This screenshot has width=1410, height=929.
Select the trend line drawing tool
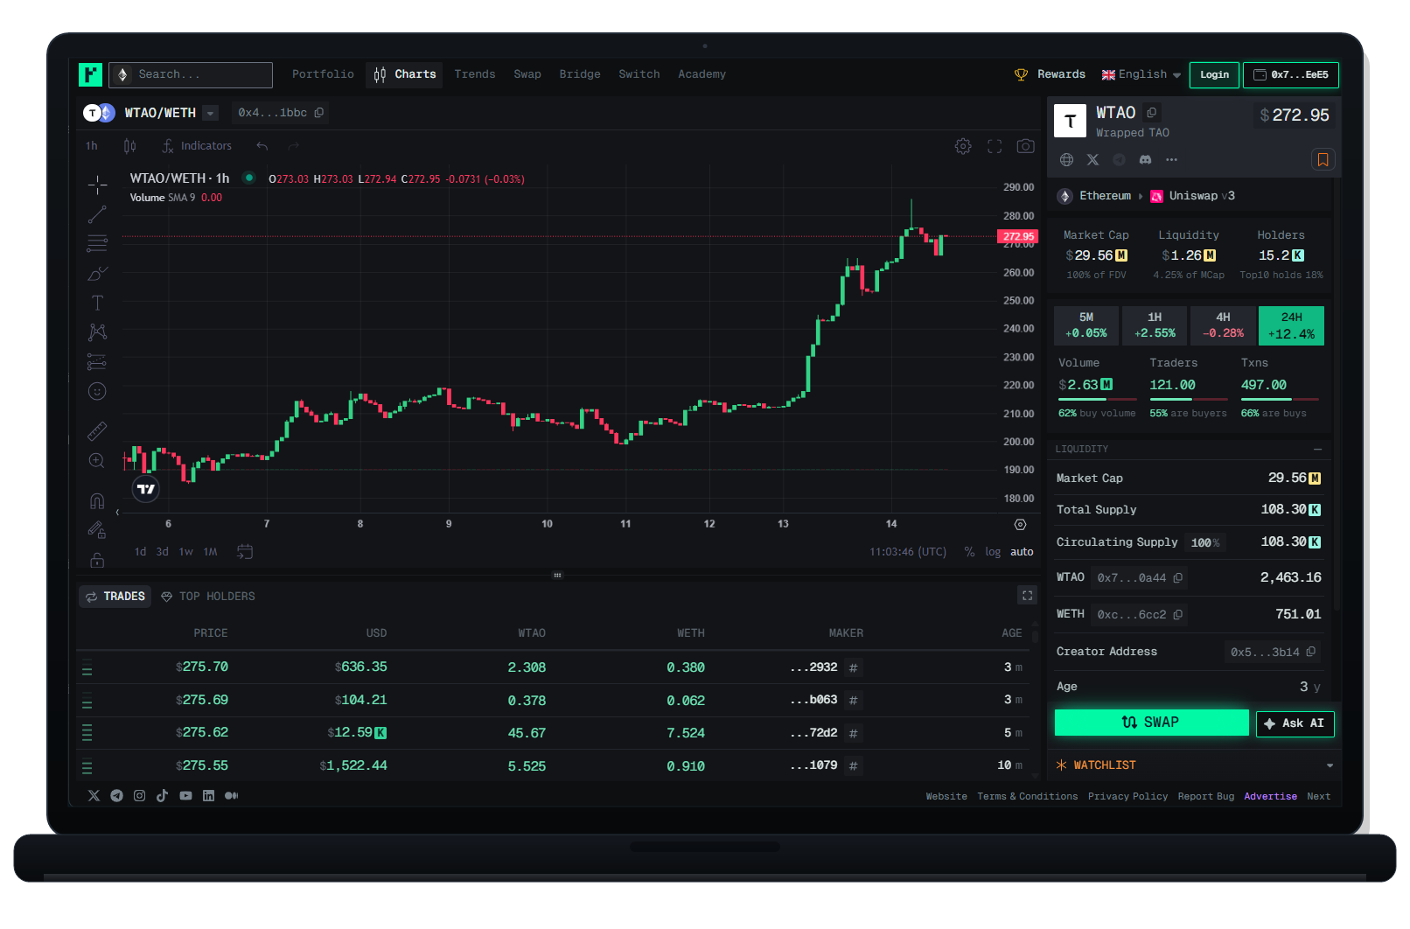click(x=97, y=213)
